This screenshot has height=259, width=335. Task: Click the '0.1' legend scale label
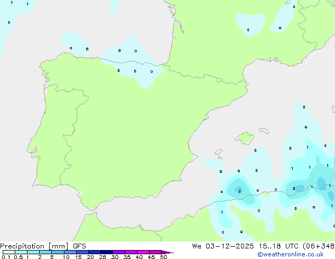(6, 257)
